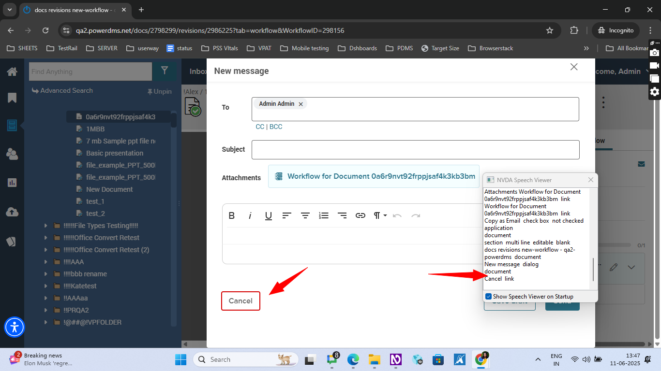Apply italic formatting in the editor toolbar
The width and height of the screenshot is (661, 371).
250,215
